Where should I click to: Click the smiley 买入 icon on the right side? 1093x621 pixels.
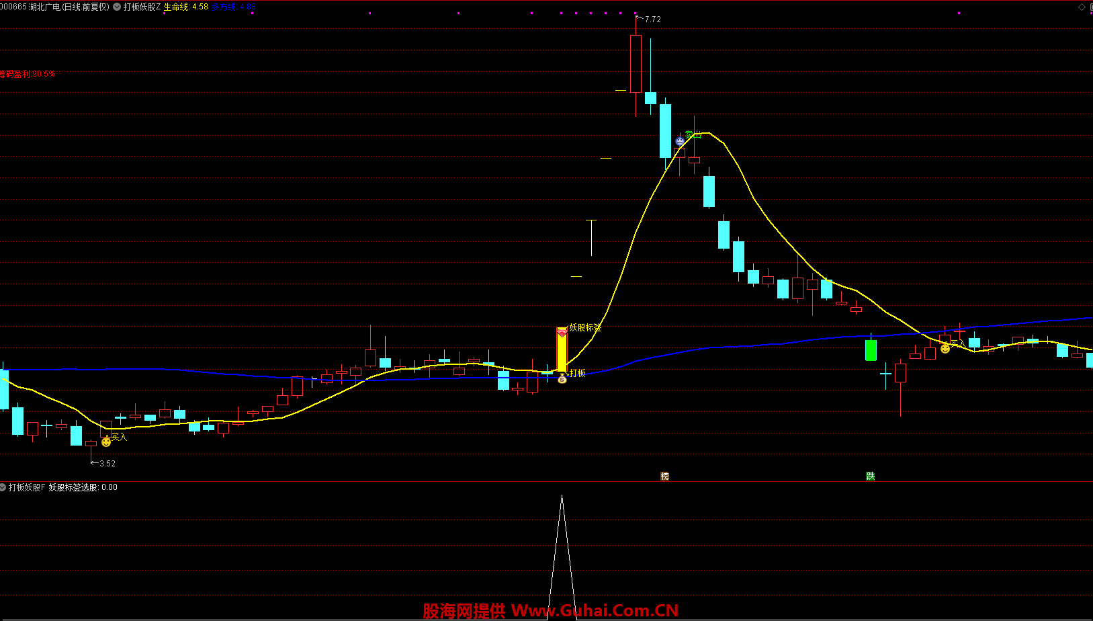click(945, 348)
